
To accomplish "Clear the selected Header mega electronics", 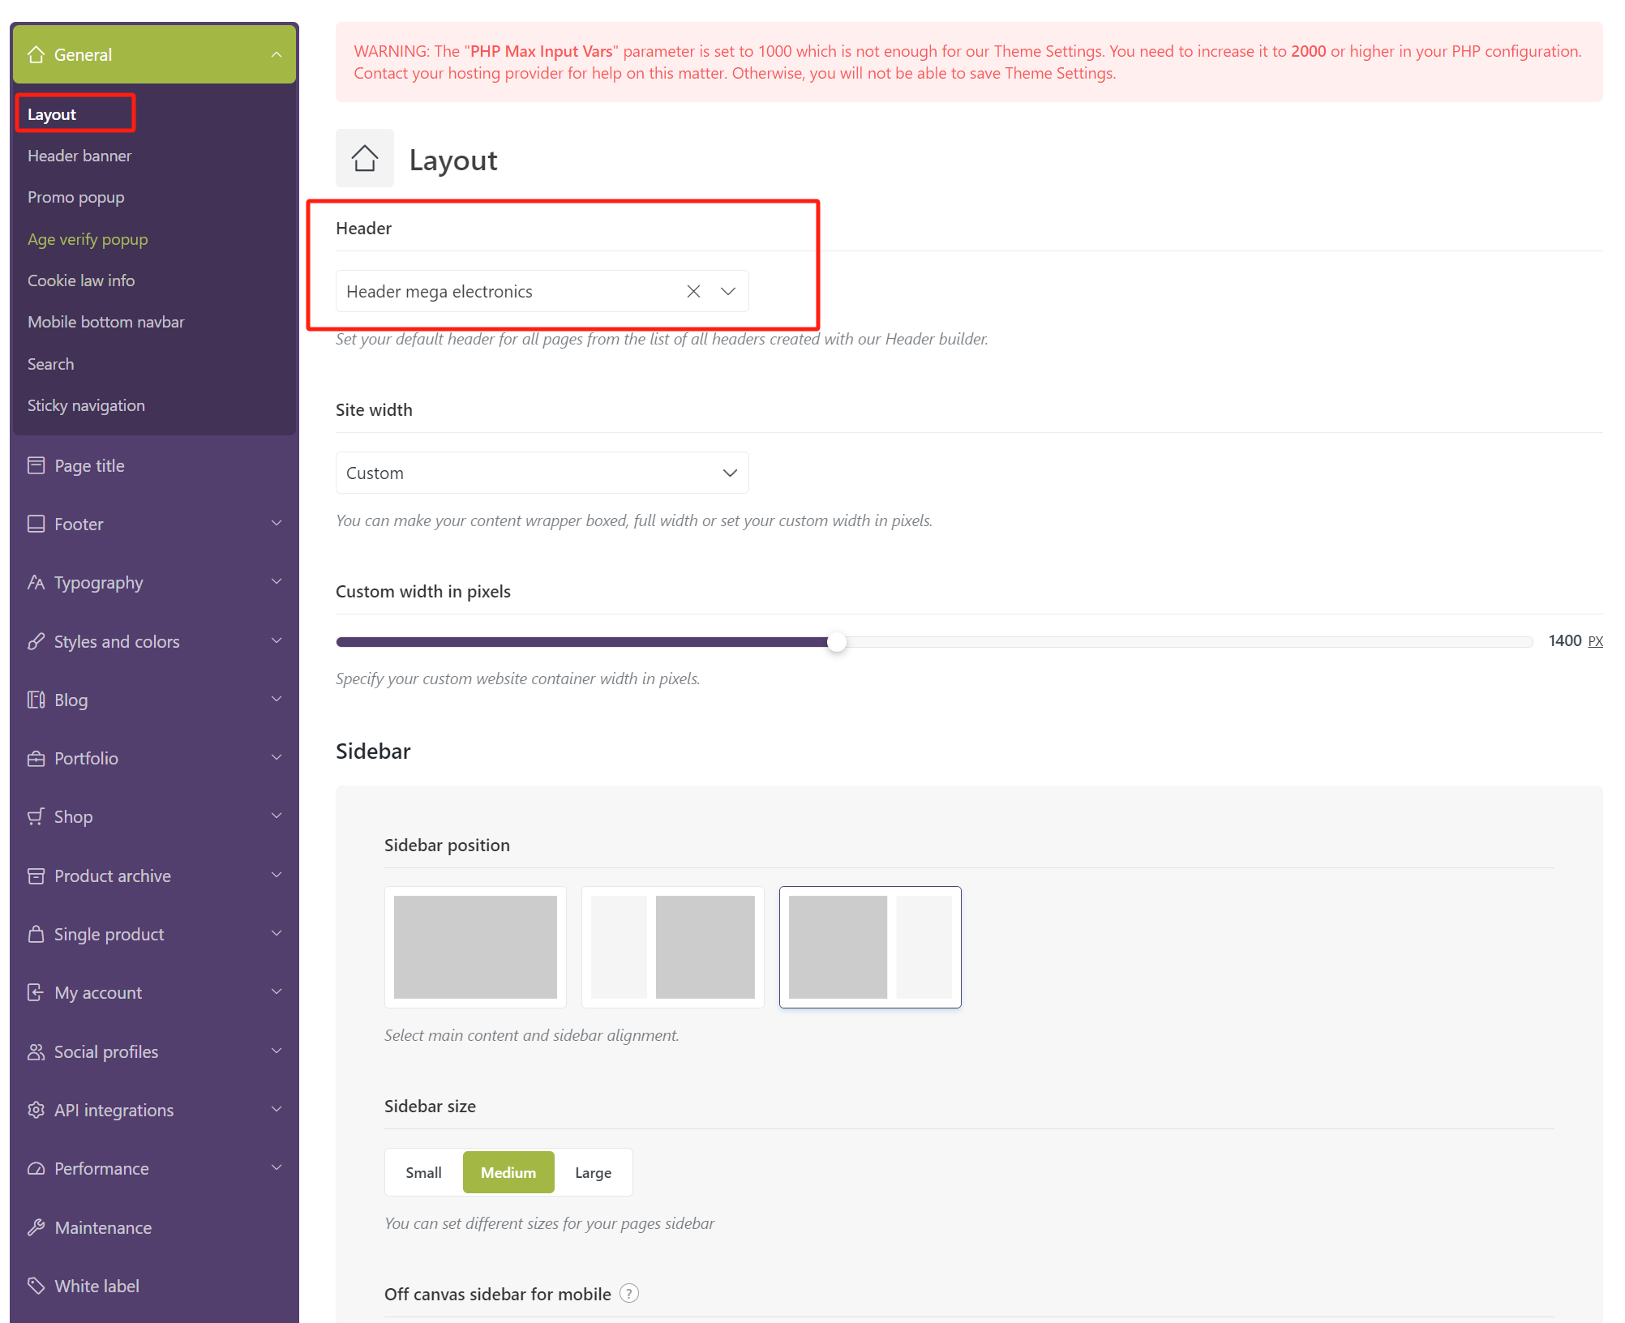I will click(x=693, y=291).
